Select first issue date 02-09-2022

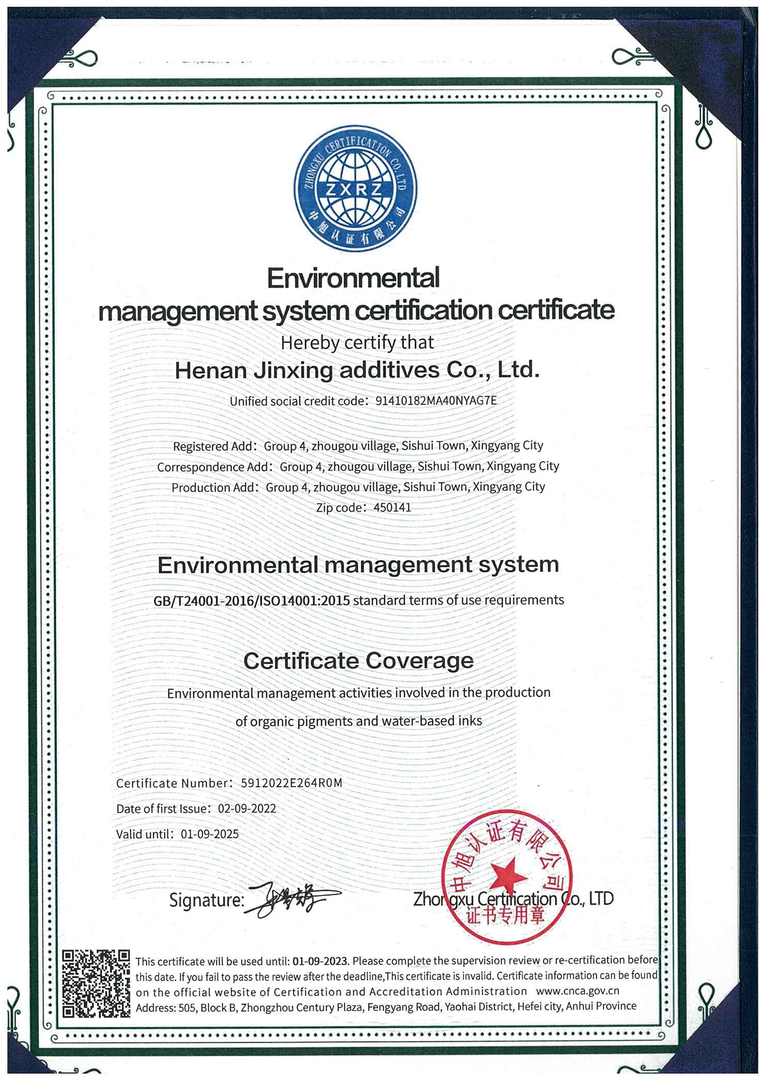(247, 808)
